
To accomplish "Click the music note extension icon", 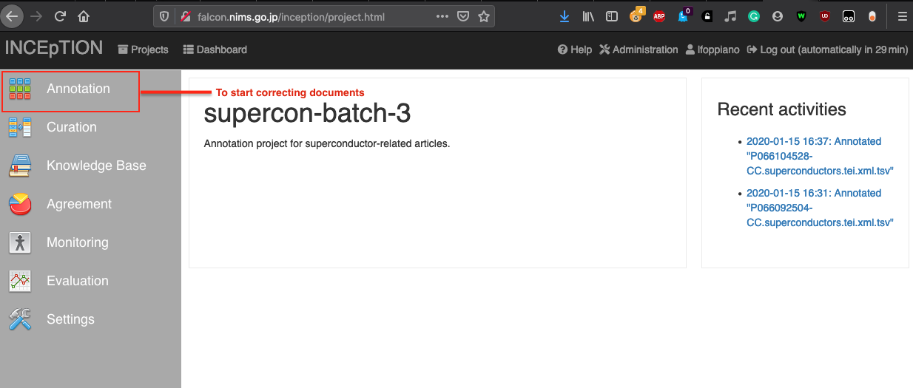I will 730,16.
